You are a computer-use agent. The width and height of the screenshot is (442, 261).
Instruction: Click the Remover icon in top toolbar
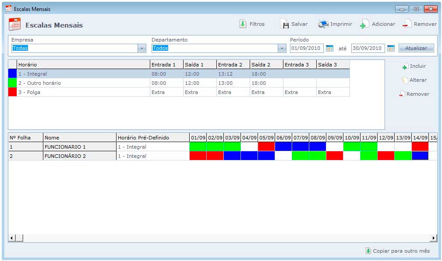(407, 24)
